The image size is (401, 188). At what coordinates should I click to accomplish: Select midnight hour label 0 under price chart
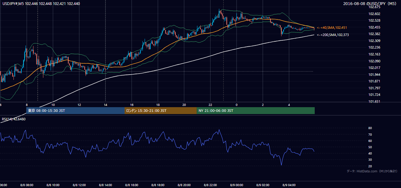point(237,105)
